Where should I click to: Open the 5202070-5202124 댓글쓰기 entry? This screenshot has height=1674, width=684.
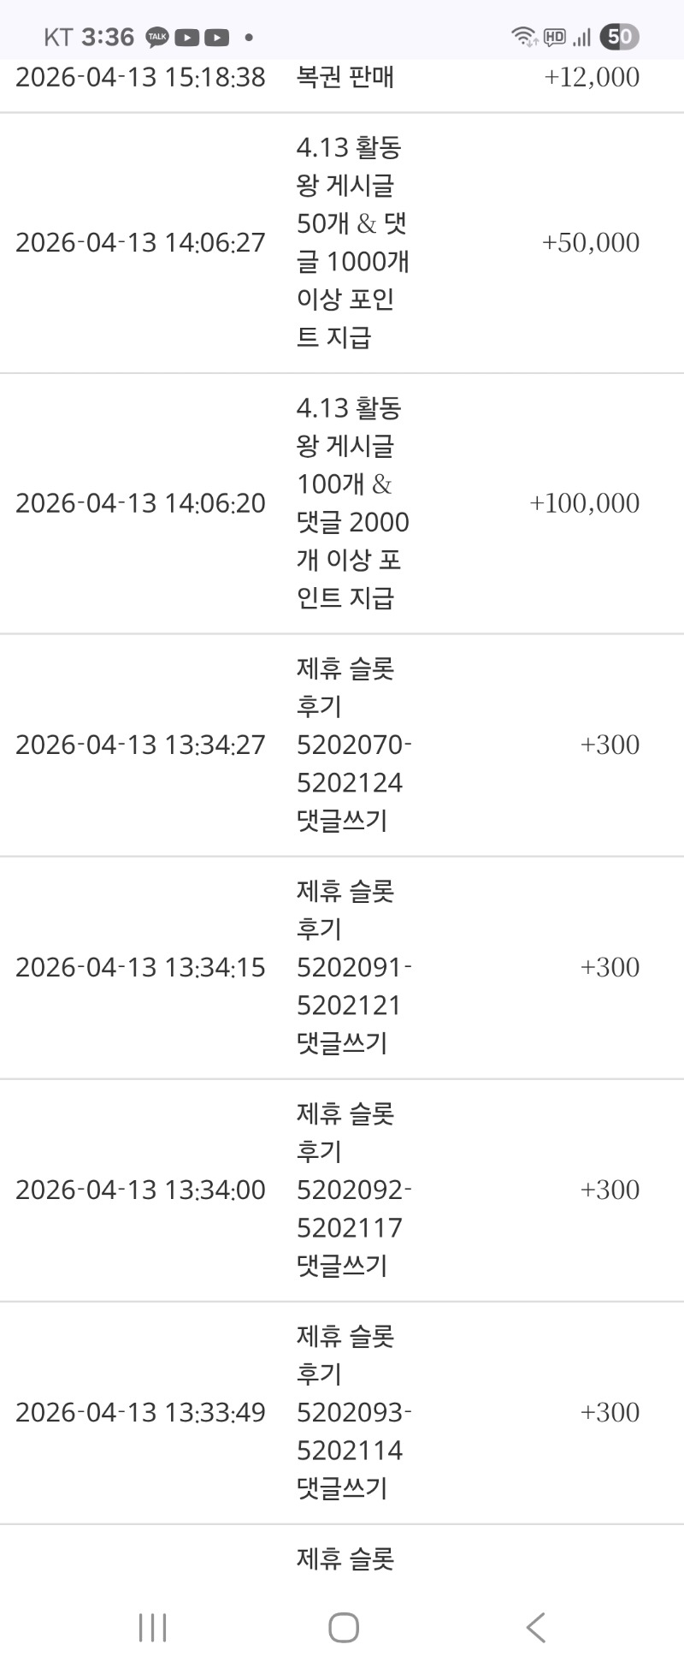(352, 745)
